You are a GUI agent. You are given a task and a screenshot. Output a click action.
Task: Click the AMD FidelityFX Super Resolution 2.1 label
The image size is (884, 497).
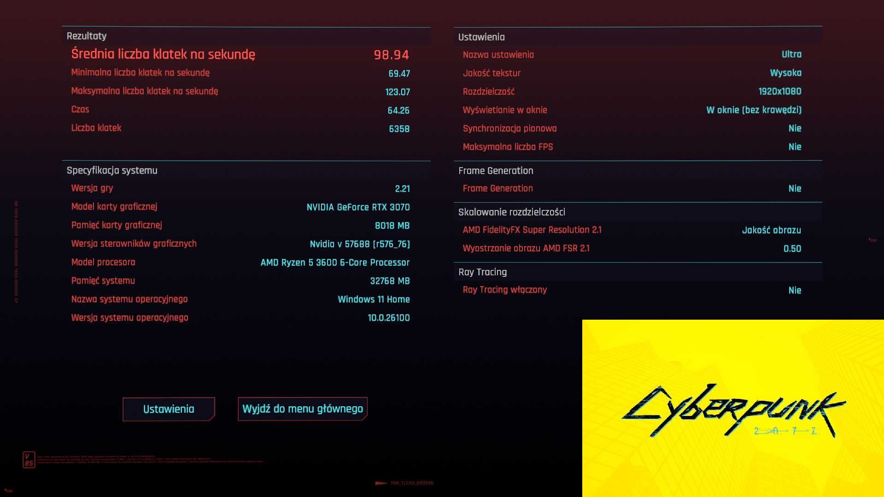(x=532, y=230)
